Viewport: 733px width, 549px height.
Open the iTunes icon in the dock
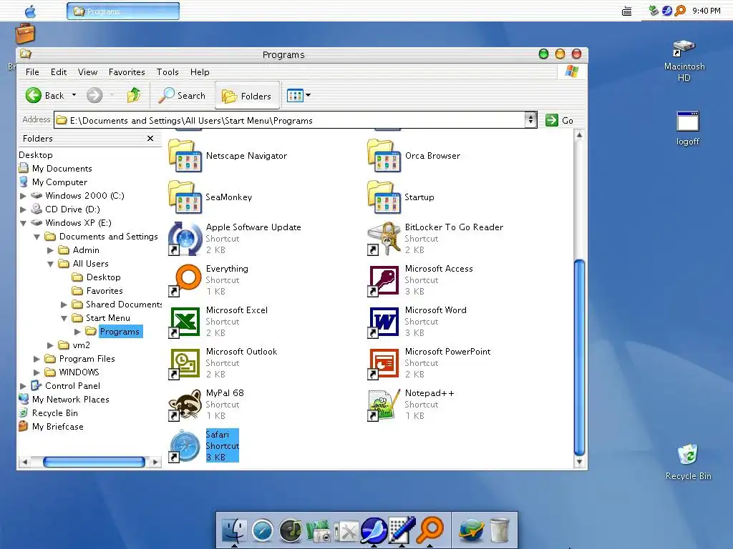pos(291,531)
